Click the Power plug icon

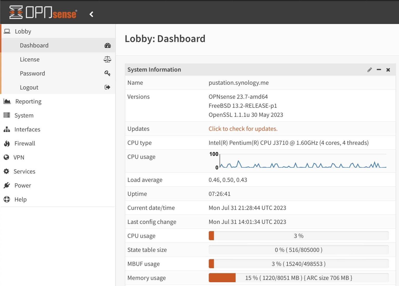click(x=6, y=185)
